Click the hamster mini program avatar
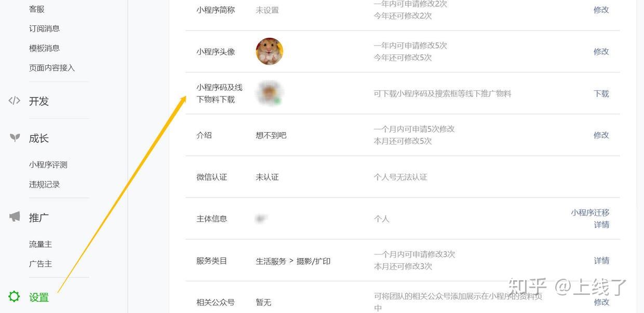The width and height of the screenshot is (644, 313). pos(270,51)
